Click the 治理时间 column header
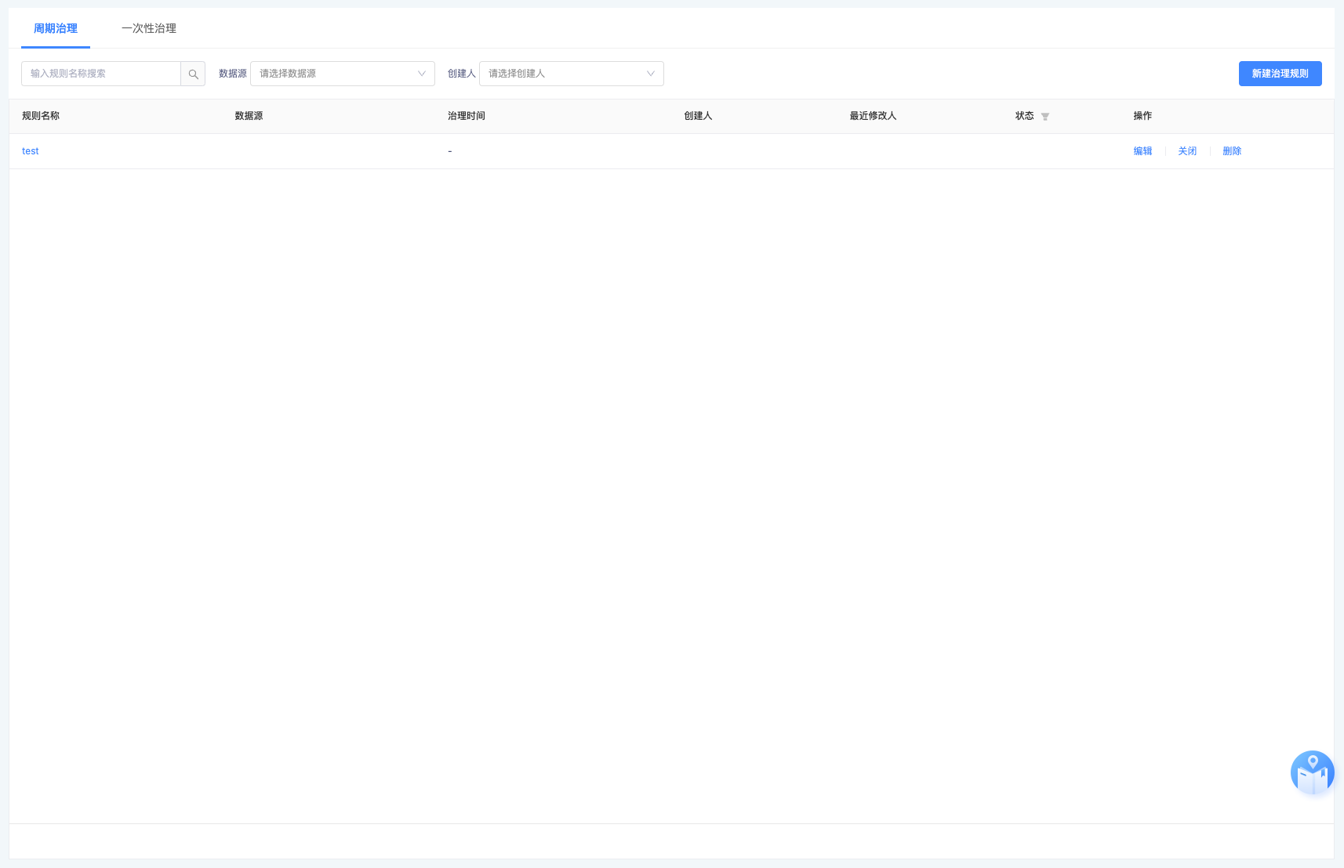This screenshot has height=868, width=1344. pos(467,116)
